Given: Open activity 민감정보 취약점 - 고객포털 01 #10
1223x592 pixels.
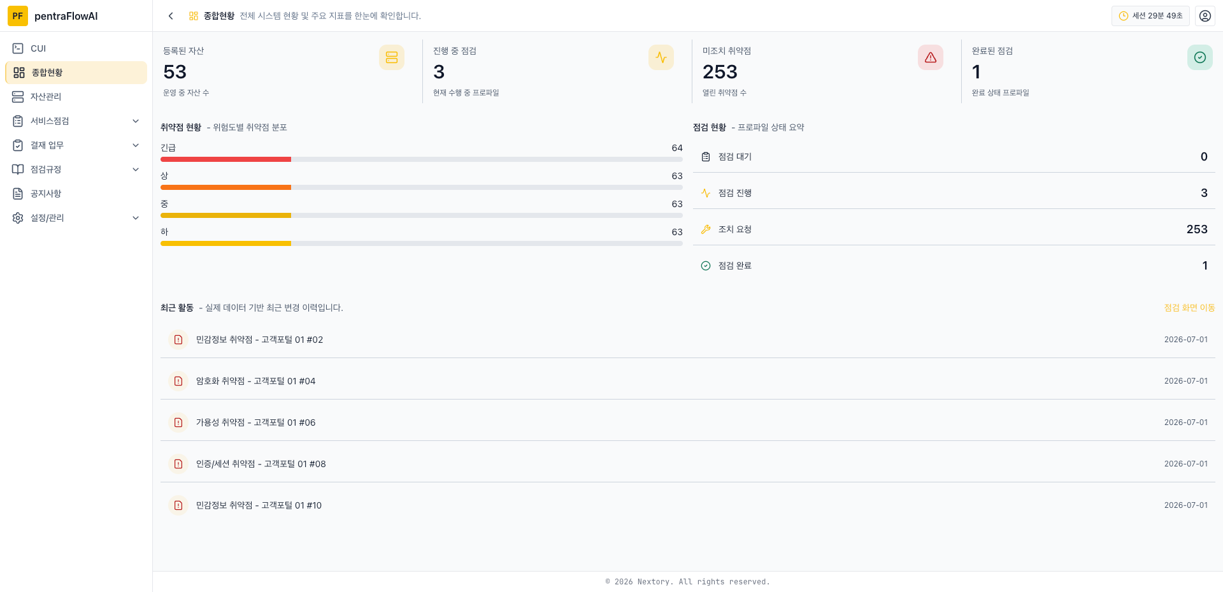Looking at the screenshot, I should (x=688, y=505).
